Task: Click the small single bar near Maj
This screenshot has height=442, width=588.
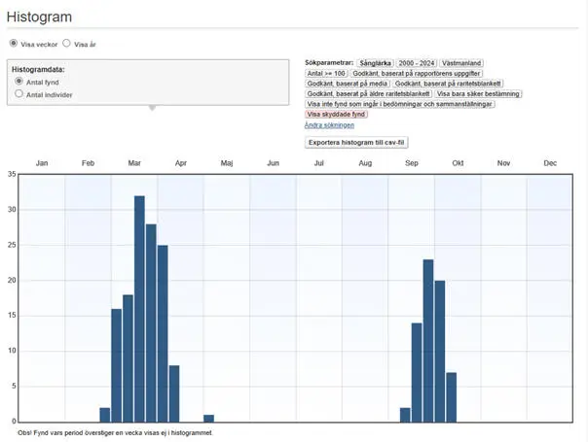Action: [208, 418]
